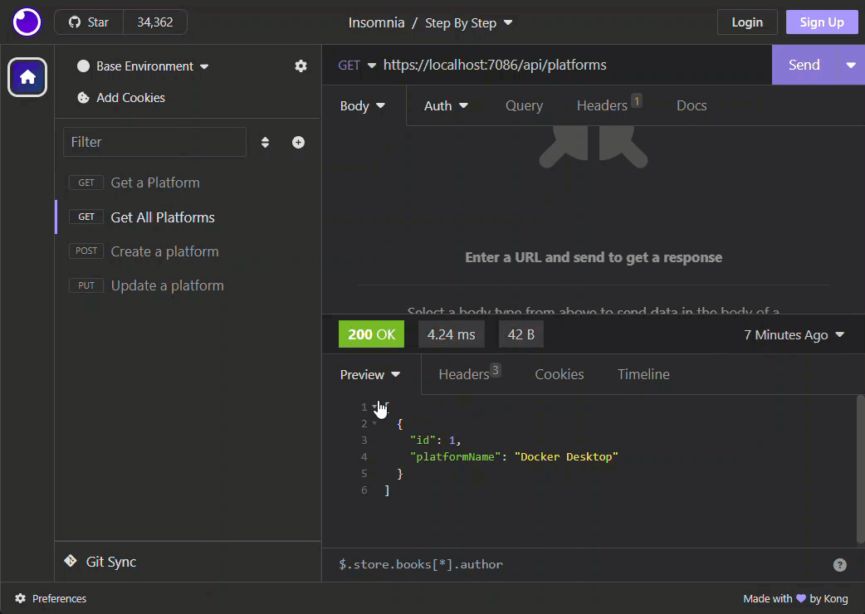Click the "id" key in response
This screenshot has width=865, height=614.
423,441
